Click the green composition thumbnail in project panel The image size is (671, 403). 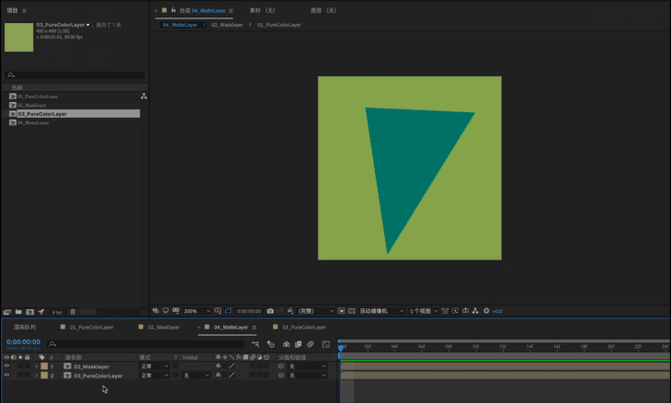tap(18, 37)
